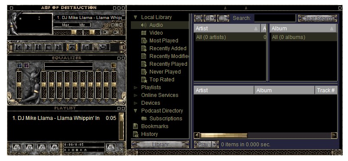Toggle the Repeat loop button

pyautogui.click(x=104, y=47)
